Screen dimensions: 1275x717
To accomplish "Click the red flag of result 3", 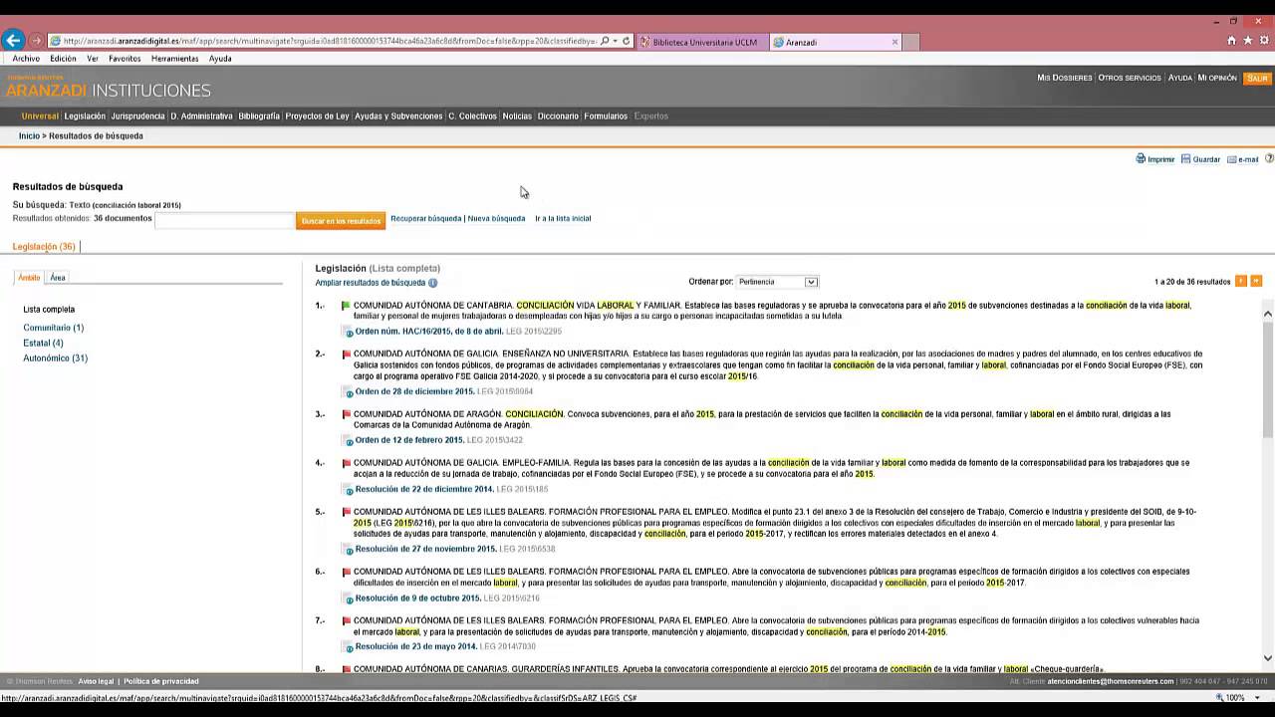I will click(x=346, y=414).
